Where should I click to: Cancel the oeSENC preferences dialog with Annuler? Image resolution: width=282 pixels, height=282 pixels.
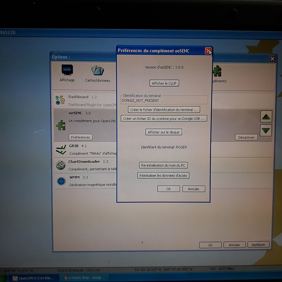point(194,189)
